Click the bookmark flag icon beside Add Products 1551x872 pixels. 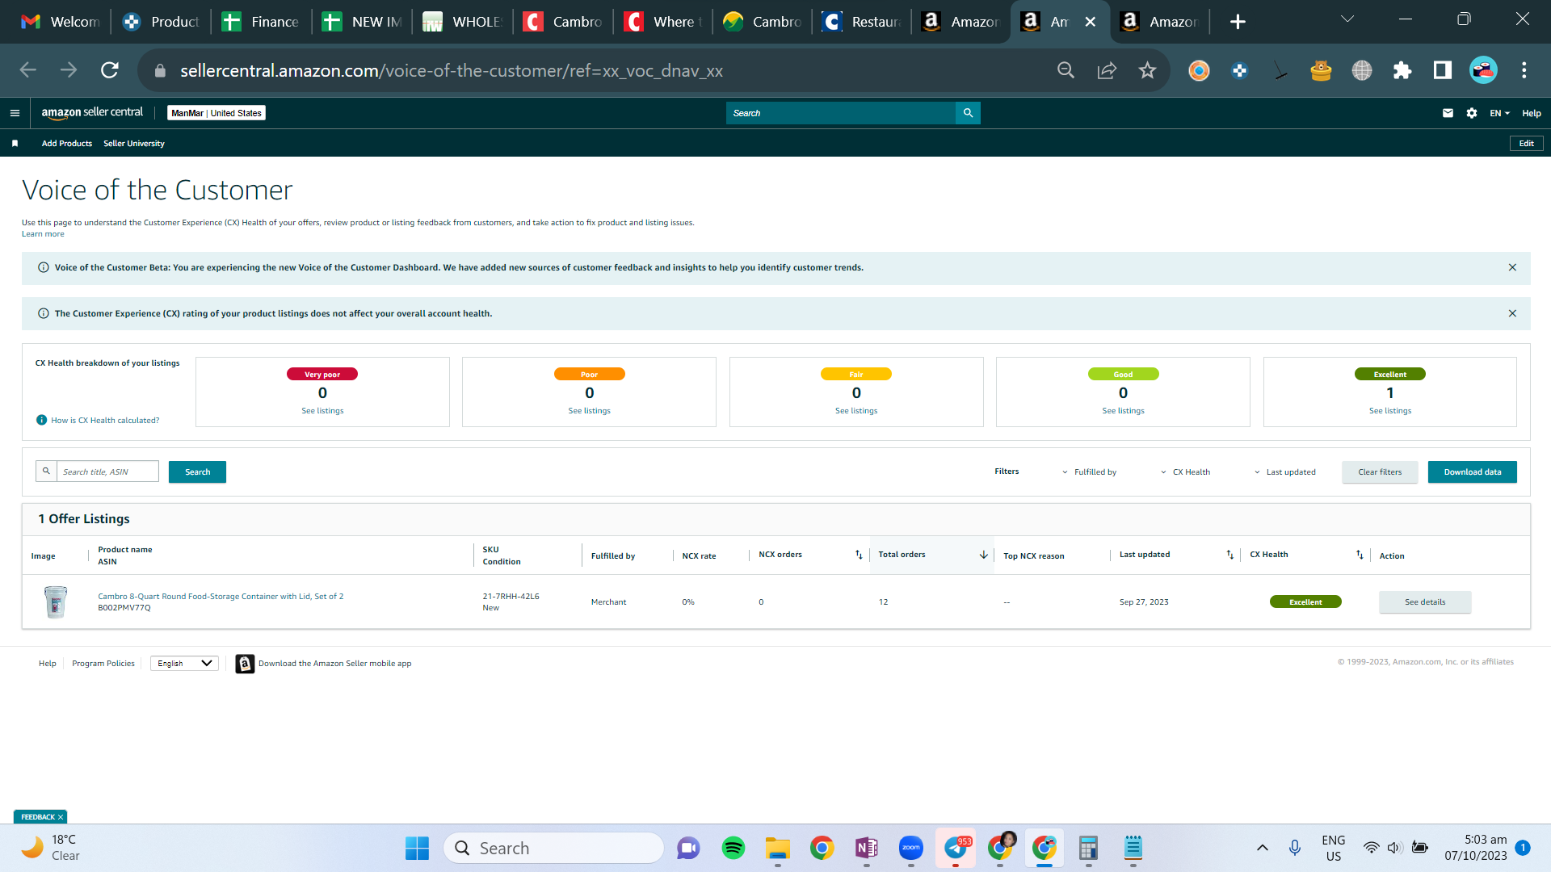[x=15, y=144]
